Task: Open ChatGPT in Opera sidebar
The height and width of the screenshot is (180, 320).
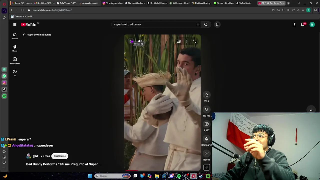Action: tap(4, 69)
